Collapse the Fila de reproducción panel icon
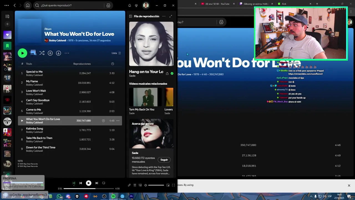Screen dimensions: 355x200 (x=131, y=16)
